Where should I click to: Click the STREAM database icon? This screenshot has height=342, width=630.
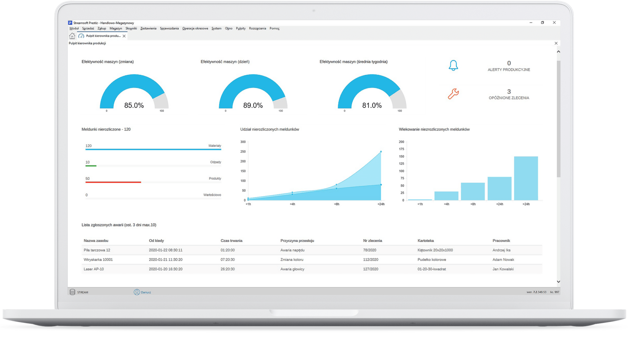[x=72, y=292]
